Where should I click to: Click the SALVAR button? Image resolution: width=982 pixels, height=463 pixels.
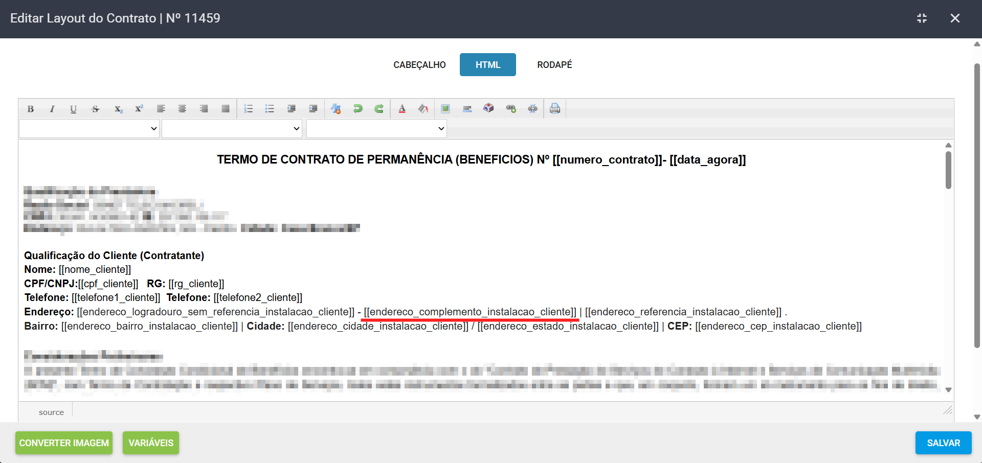[943, 443]
